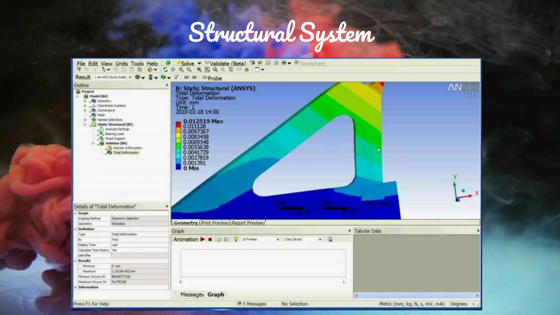Select Static Structural (B5) node
The height and width of the screenshot is (315, 560).
115,124
